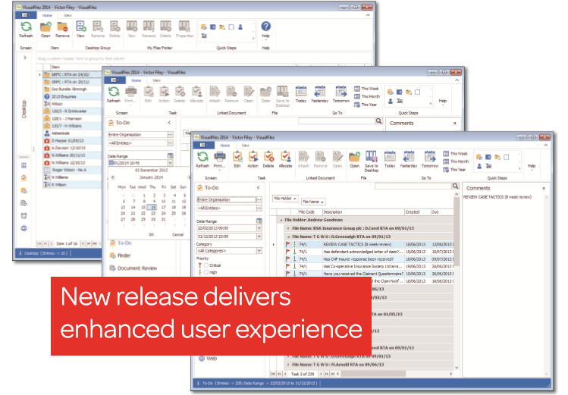
Task: Go to Tomorrow in front window ribbon
Action: click(x=430, y=160)
